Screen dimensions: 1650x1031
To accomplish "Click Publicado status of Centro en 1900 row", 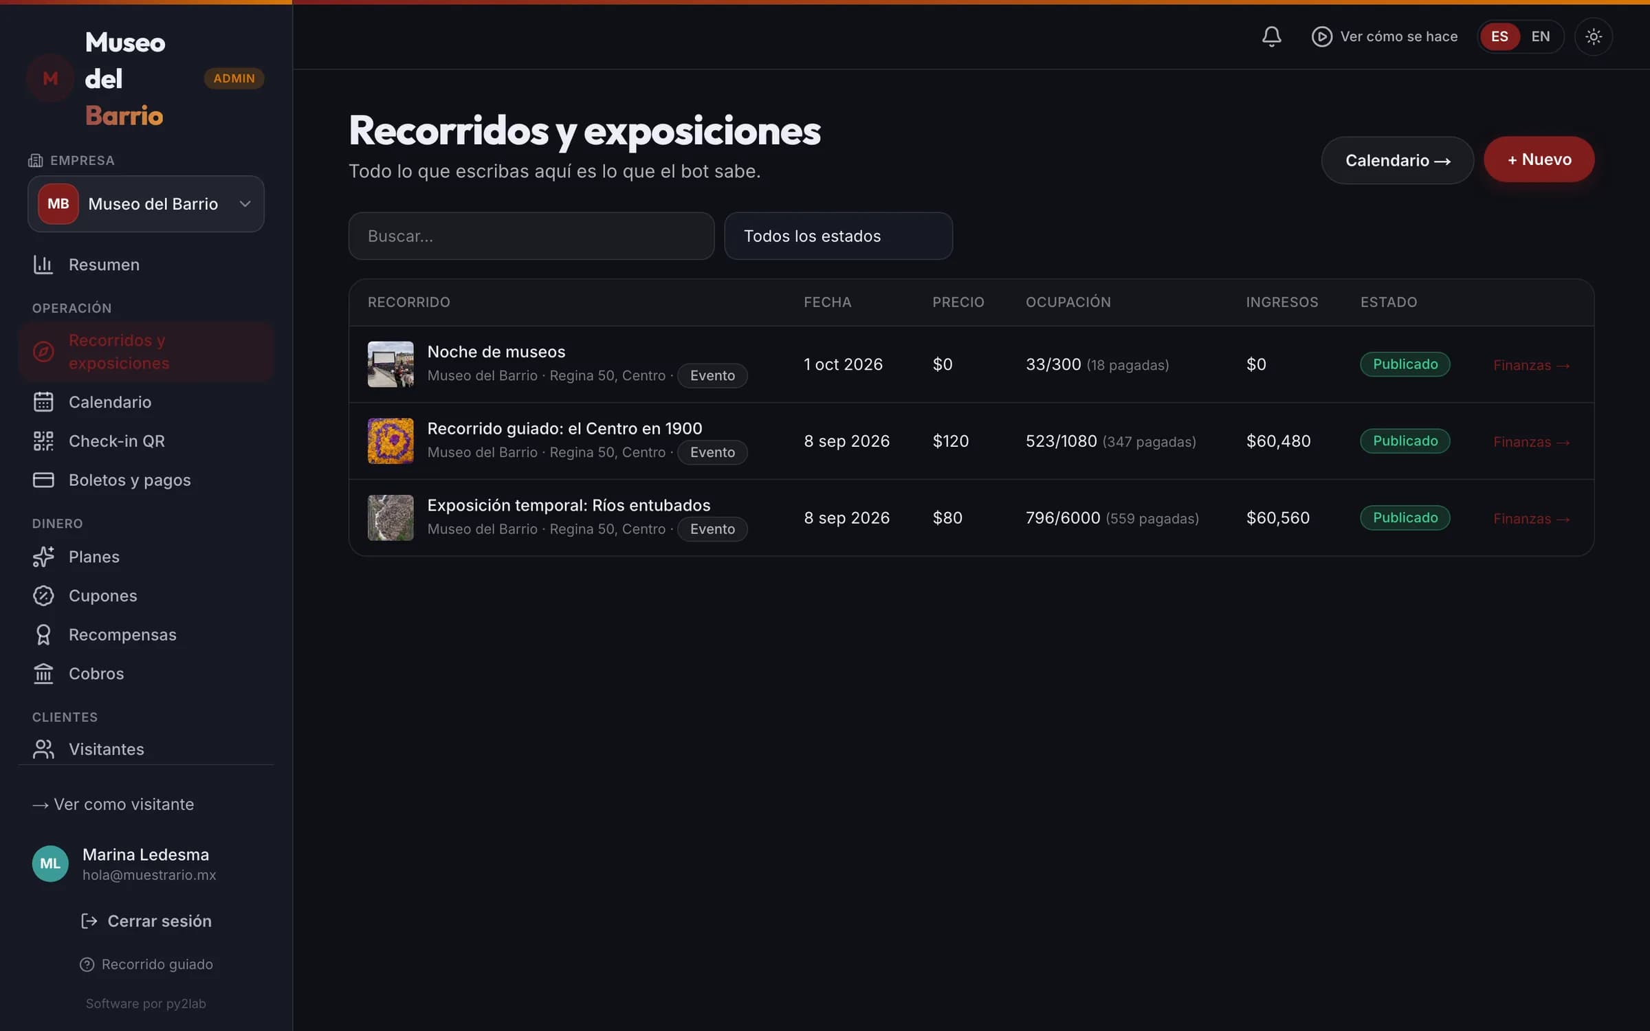I will (1405, 441).
